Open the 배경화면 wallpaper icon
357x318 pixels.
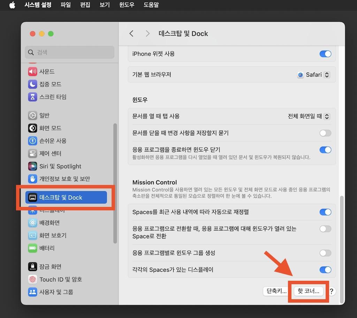[x=32, y=223]
